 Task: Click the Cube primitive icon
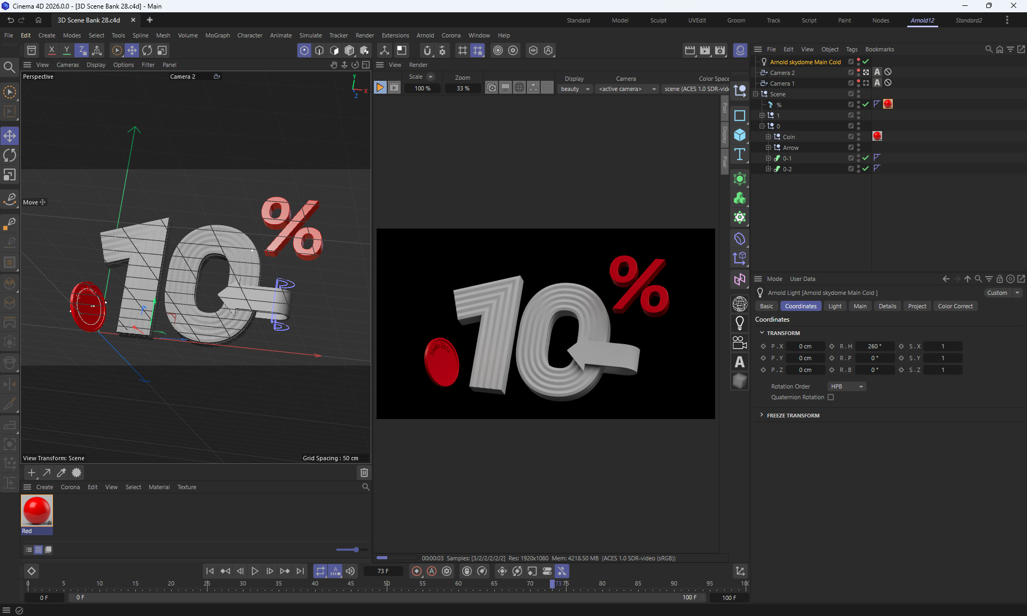[740, 135]
